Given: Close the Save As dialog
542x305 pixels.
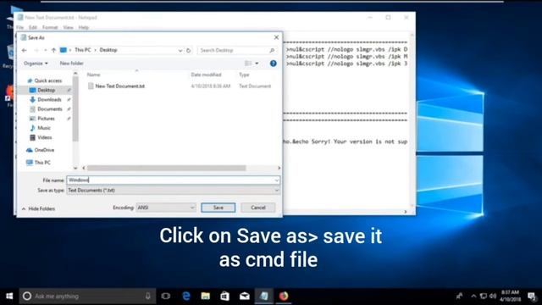Looking at the screenshot, I should tap(276, 37).
